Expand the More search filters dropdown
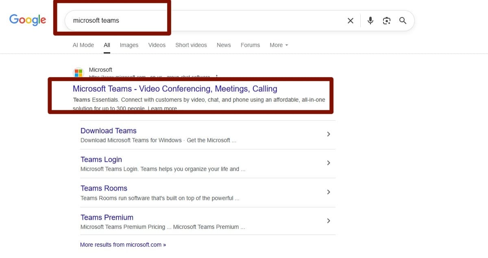The width and height of the screenshot is (488, 258). tap(279, 45)
